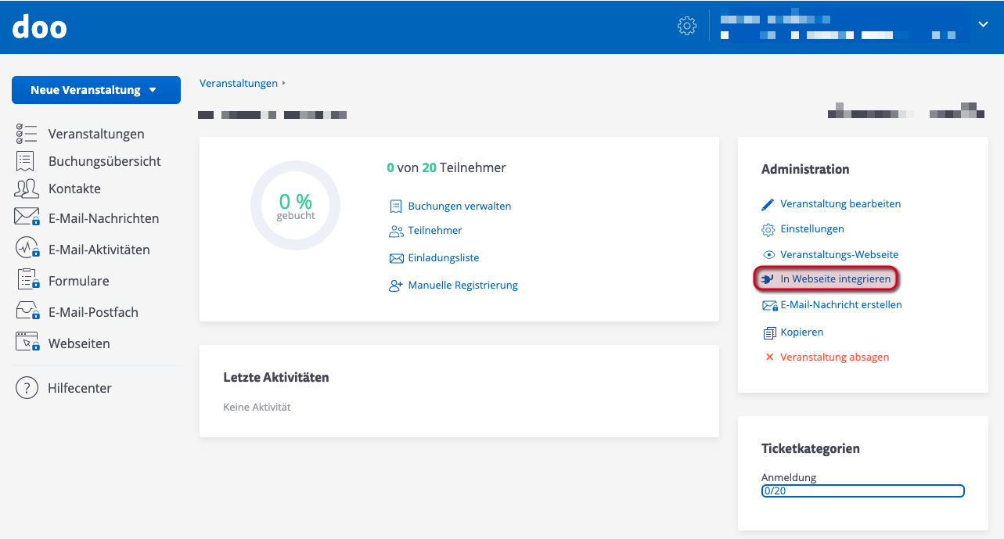
Task: Click the Hilfecenter question mark icon
Action: [x=27, y=388]
